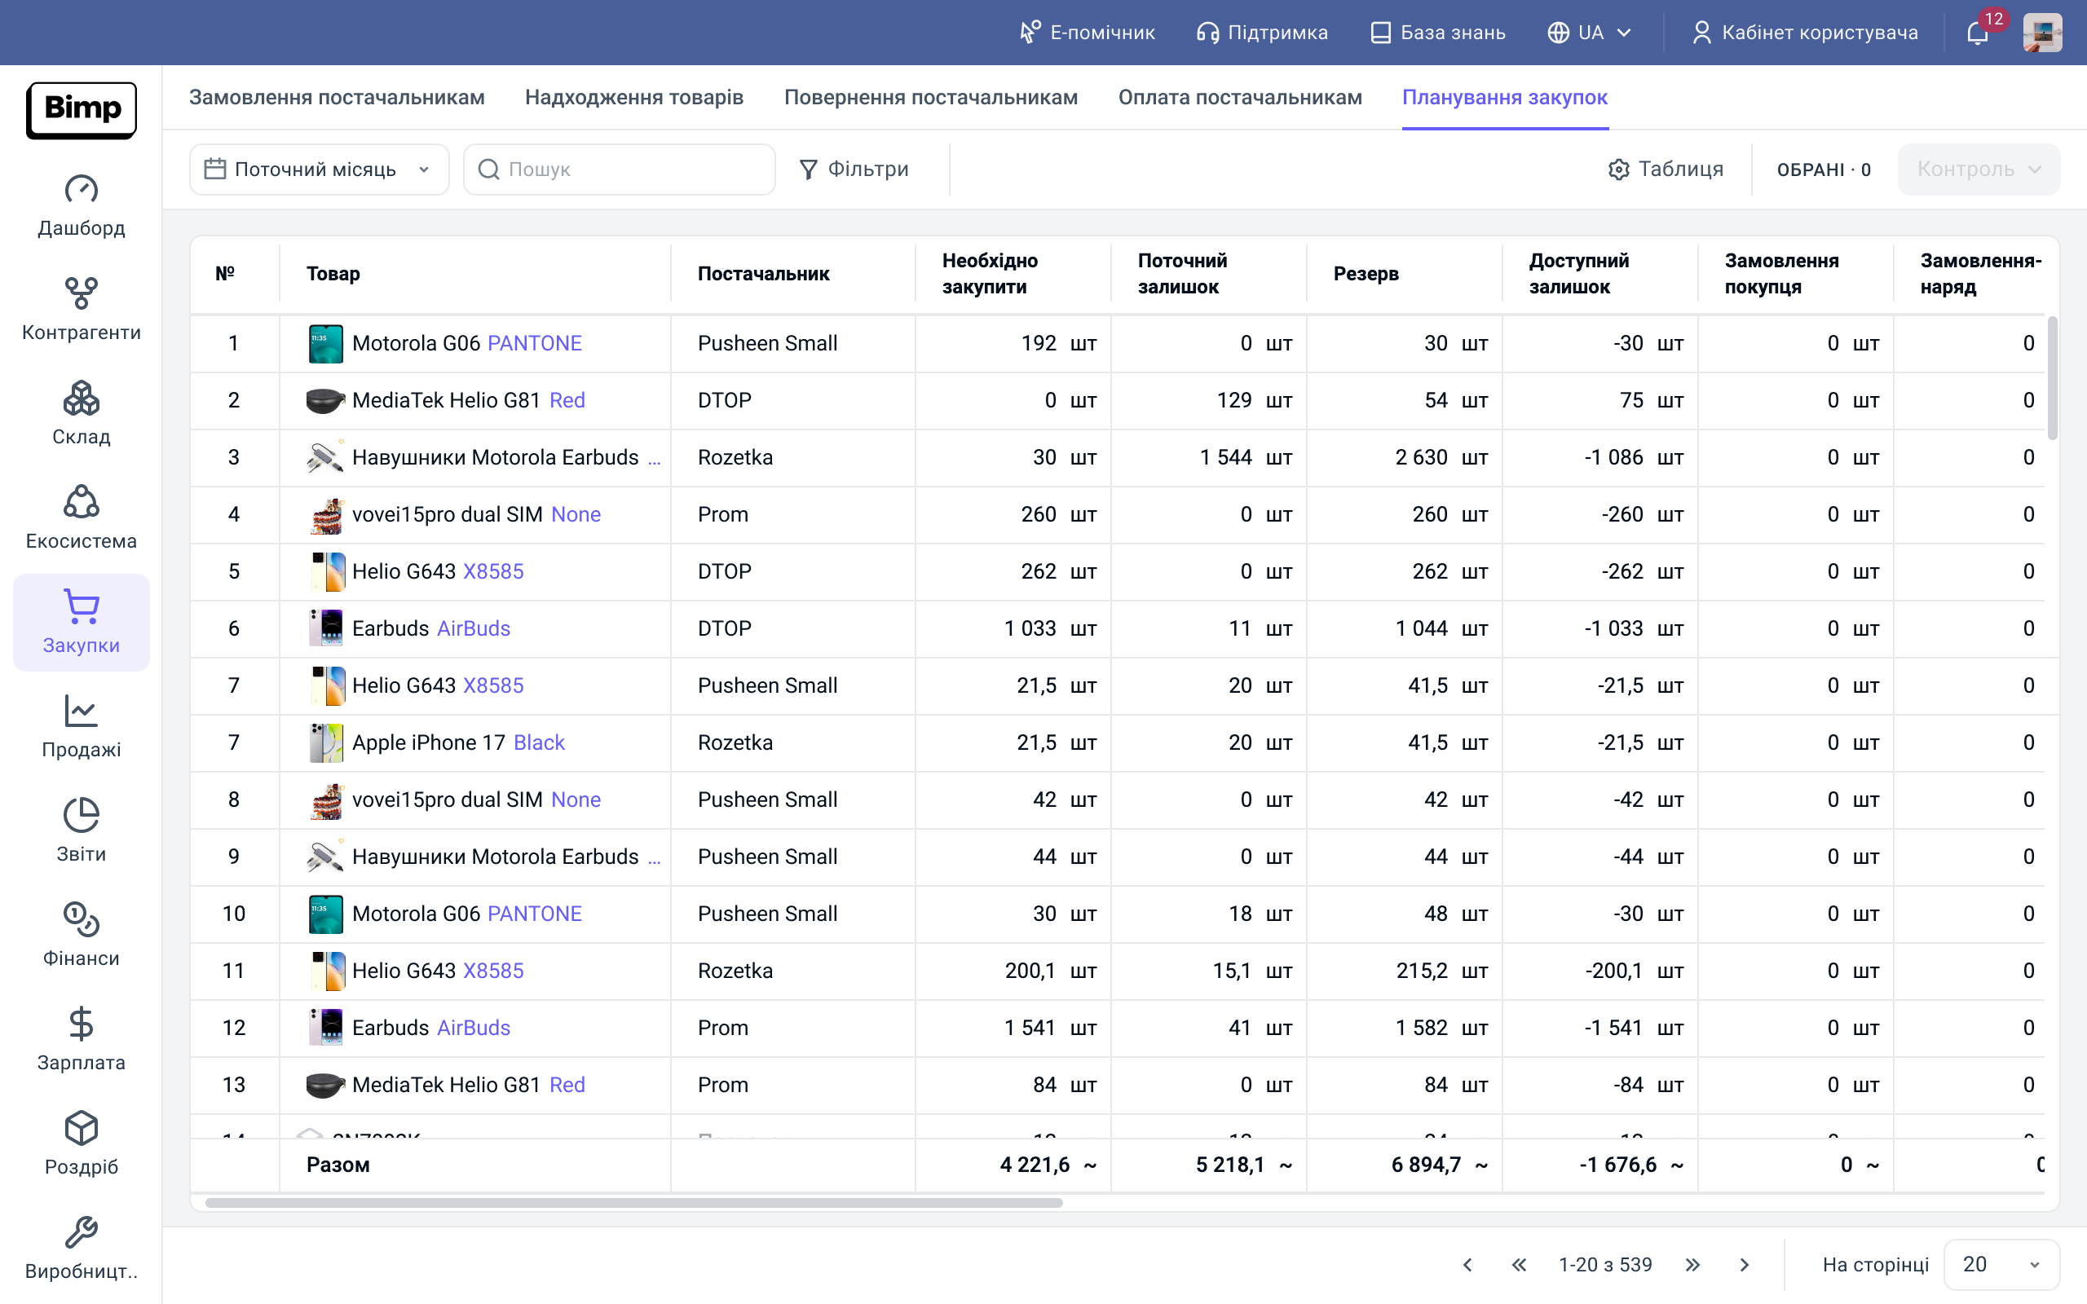Click the Bimp logo
Screen dimensions: 2087x1304
(x=81, y=109)
